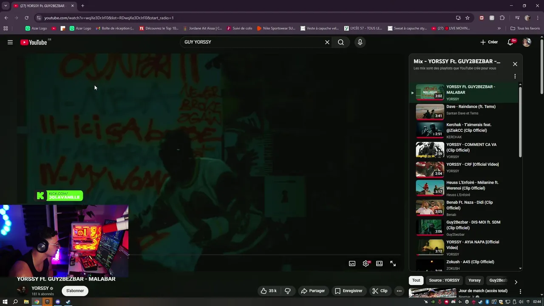Play Benab Ft. Naza - Didi in the Mix
This screenshot has height=306, width=544.
point(464,208)
